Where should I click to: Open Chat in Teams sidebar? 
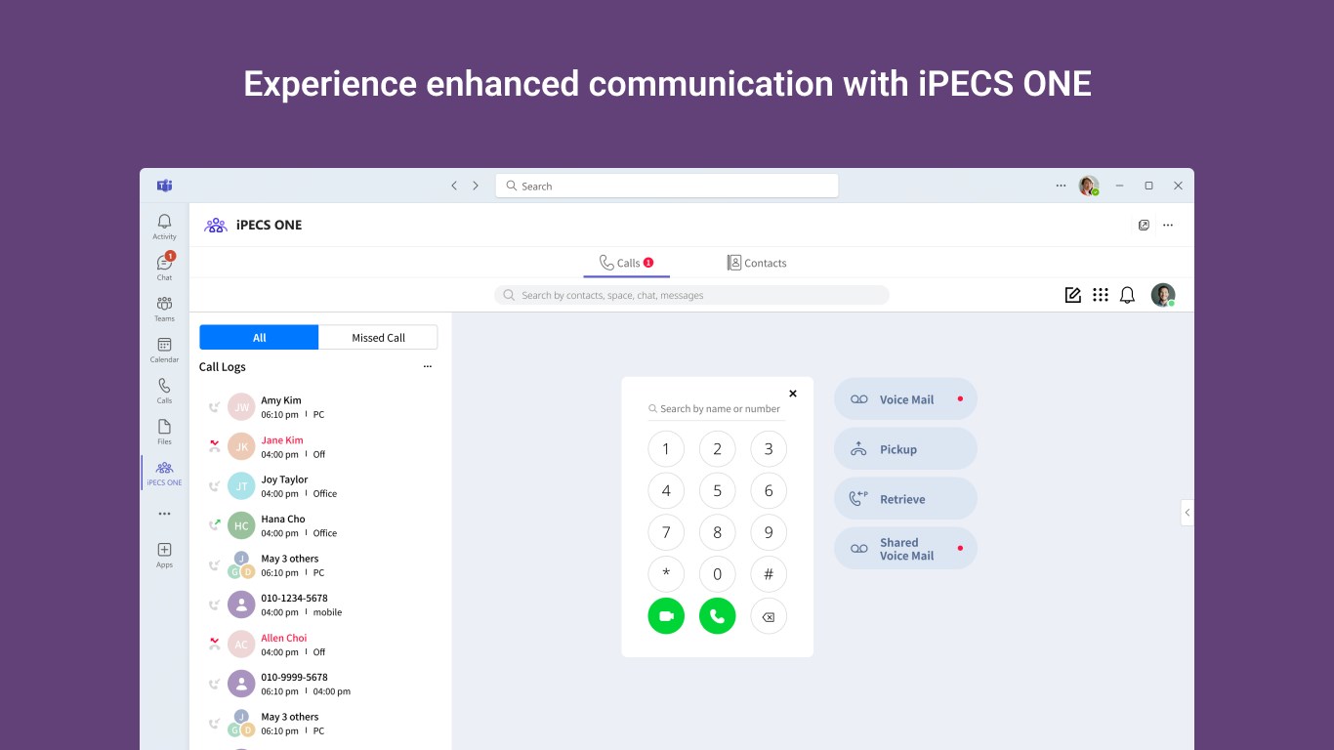[164, 268]
